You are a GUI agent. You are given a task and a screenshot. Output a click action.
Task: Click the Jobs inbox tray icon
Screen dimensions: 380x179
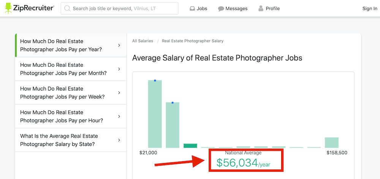[x=193, y=8]
